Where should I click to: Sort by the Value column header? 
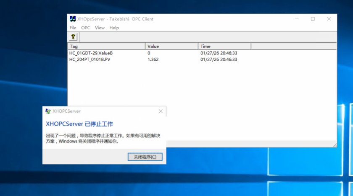tap(171, 46)
